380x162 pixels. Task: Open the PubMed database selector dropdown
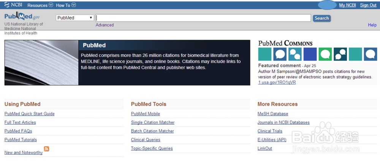coord(75,18)
